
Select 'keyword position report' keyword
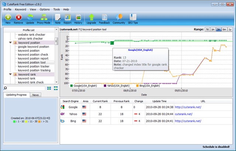(x=33, y=58)
